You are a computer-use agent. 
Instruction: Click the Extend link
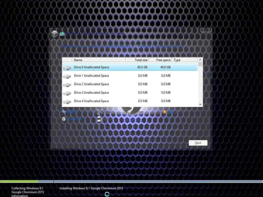point(107,119)
